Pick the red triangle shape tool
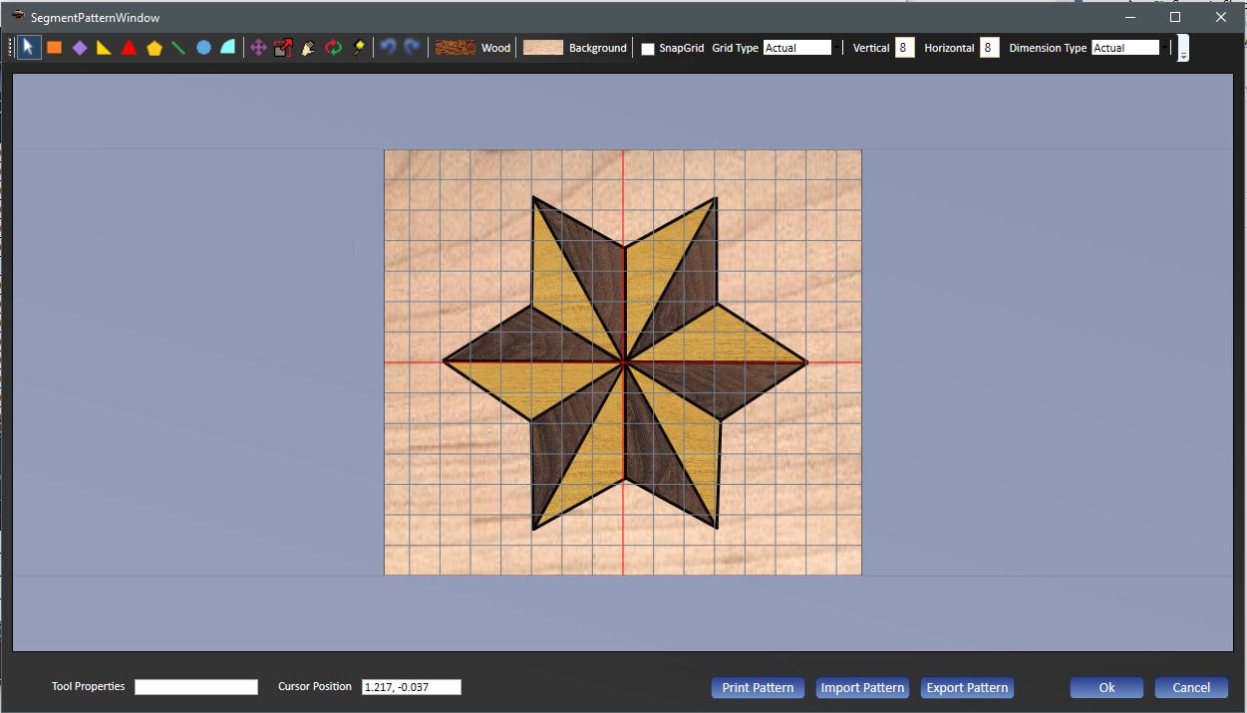This screenshot has width=1247, height=713. coord(129,48)
